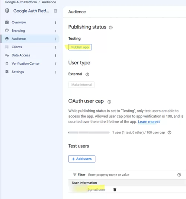Open the three-dot menu for Audience

click(55, 39)
